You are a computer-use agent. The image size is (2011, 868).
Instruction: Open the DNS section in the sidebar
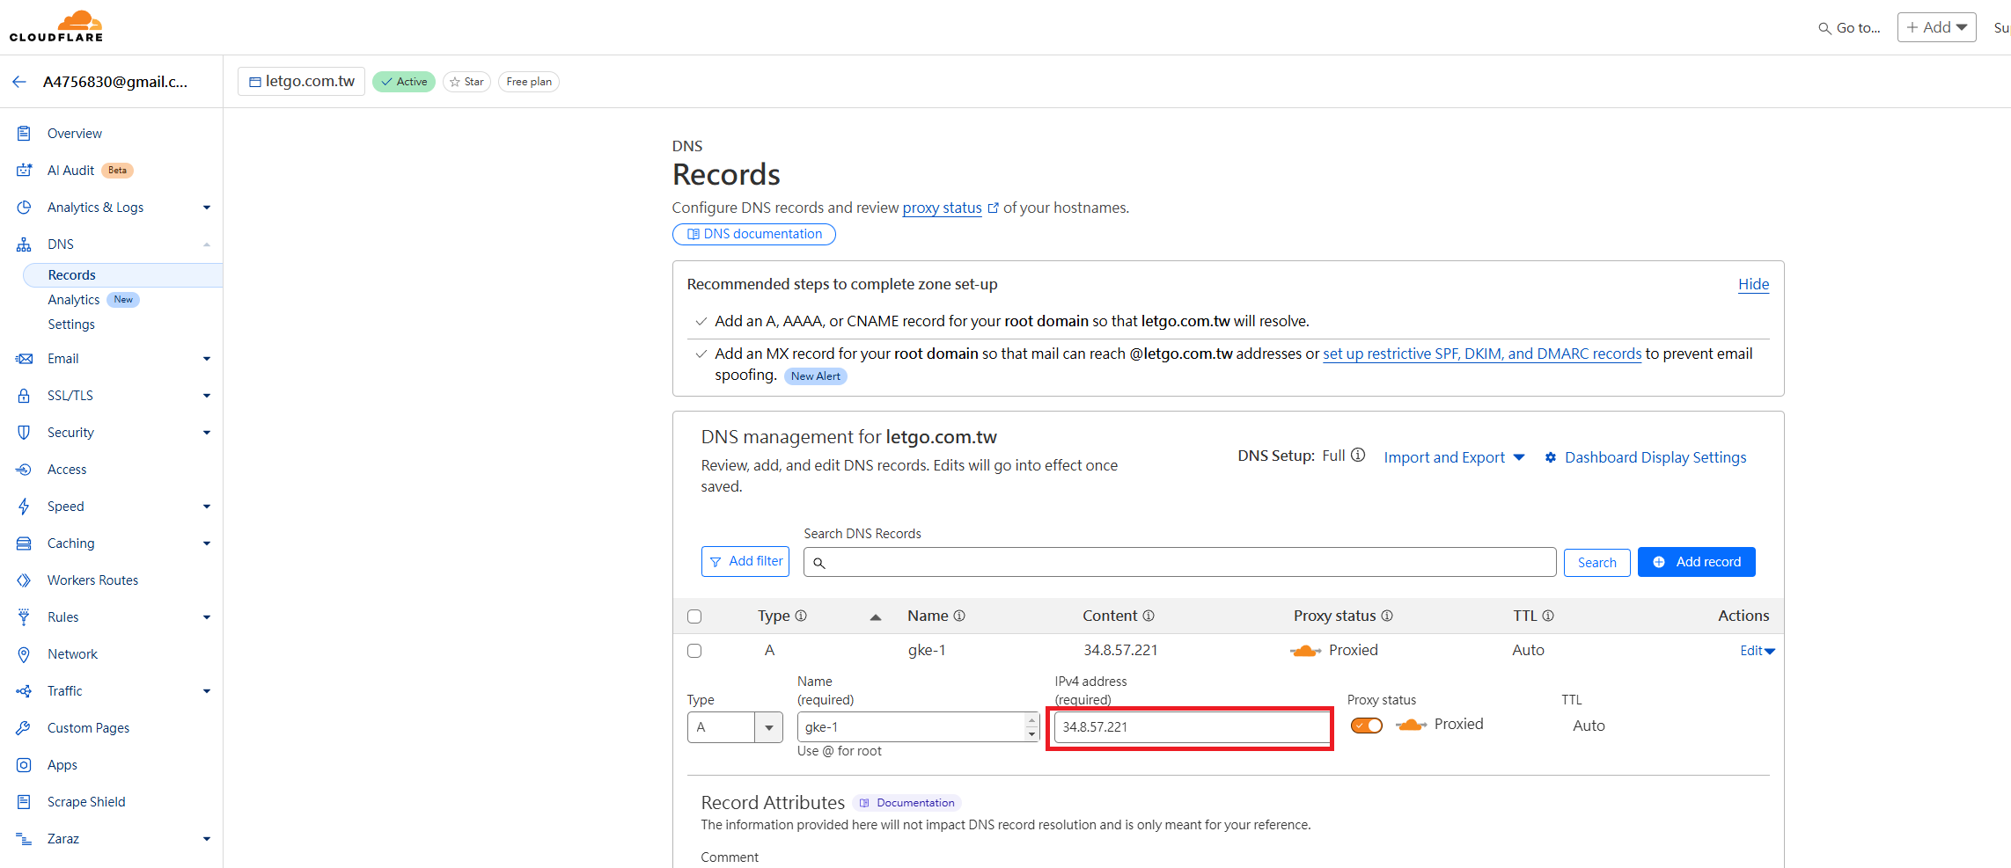[x=60, y=244]
